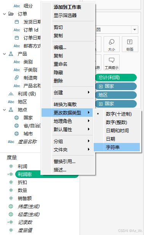Click the number icon beside 折扣
This screenshot has width=144, height=235.
click(11, 183)
